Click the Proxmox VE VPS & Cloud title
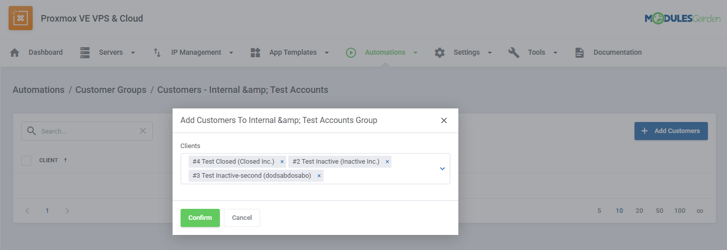 [x=92, y=19]
